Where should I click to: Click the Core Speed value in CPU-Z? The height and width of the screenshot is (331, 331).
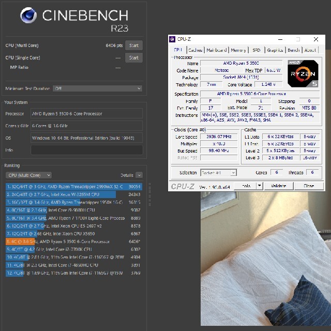pos(219,137)
